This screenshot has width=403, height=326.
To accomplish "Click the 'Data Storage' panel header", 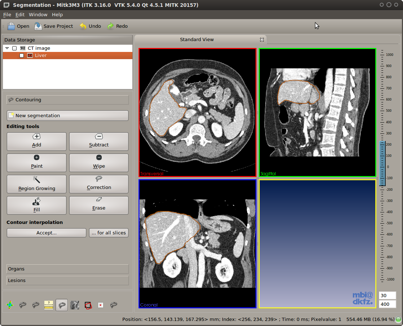I will coord(67,40).
